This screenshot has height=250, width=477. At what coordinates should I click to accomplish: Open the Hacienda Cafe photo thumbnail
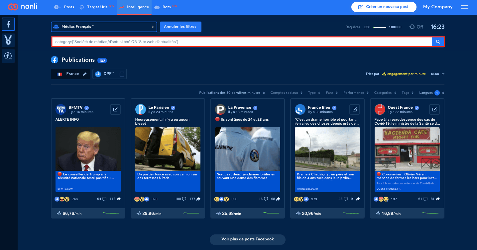pyautogui.click(x=407, y=149)
